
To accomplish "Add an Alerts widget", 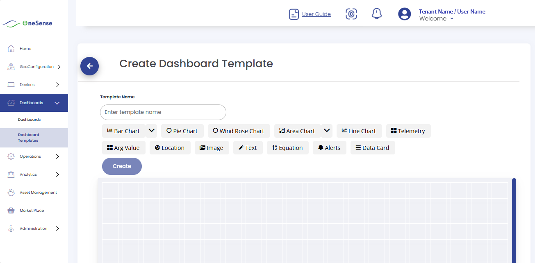I will click(x=329, y=147).
